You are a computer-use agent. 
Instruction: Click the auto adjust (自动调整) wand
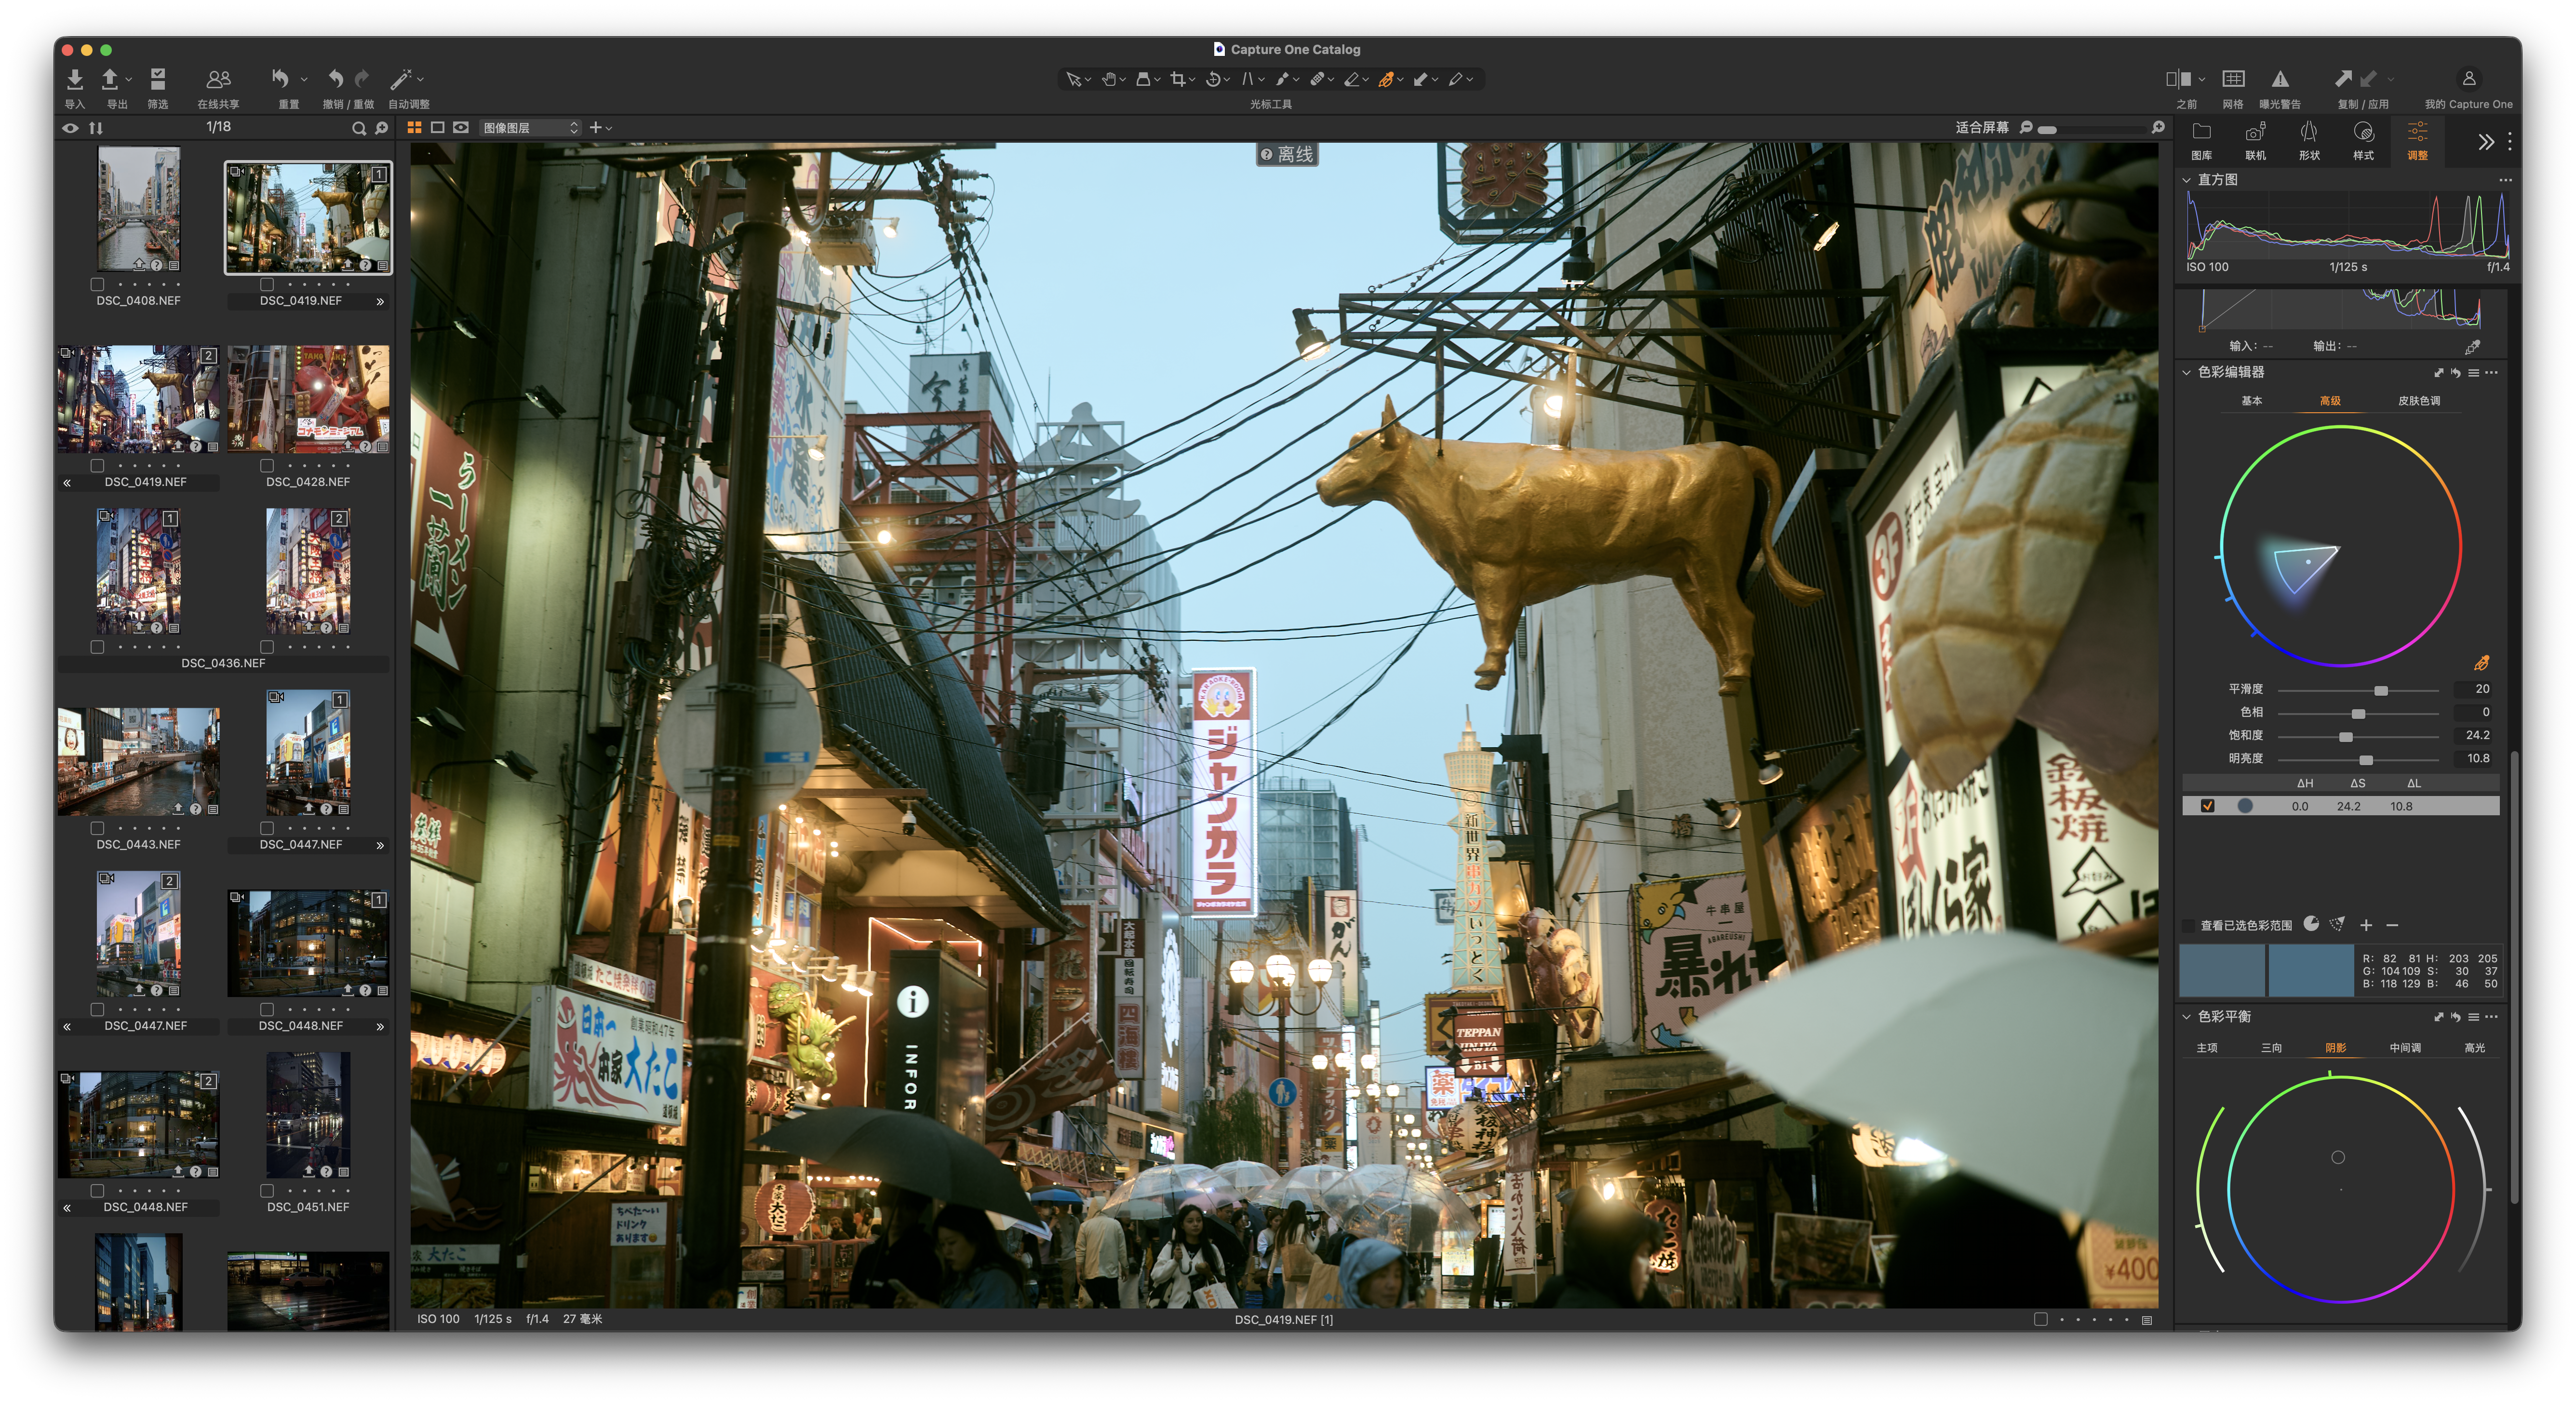tap(401, 79)
